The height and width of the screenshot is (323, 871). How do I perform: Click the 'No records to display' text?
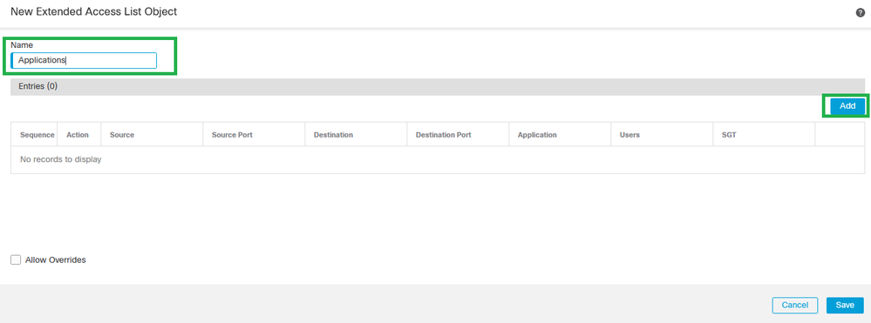pos(60,160)
